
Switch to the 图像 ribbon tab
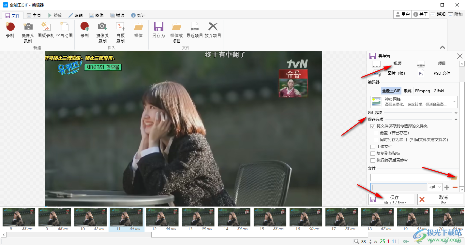tap(97, 15)
